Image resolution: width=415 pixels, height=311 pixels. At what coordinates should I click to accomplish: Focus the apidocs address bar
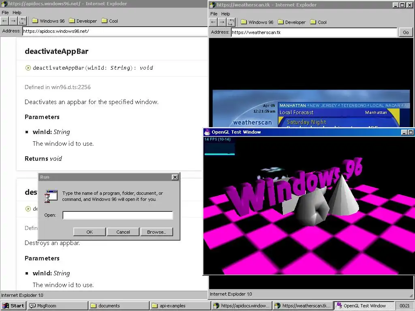pos(115,31)
